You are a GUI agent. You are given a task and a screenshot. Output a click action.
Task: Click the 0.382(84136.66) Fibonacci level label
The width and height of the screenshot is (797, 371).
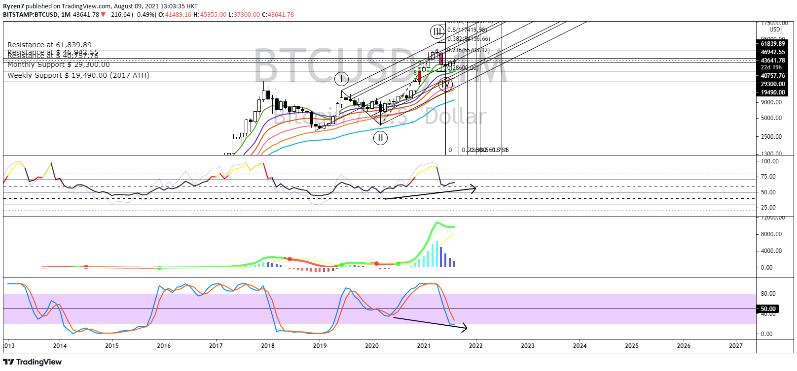pos(469,39)
